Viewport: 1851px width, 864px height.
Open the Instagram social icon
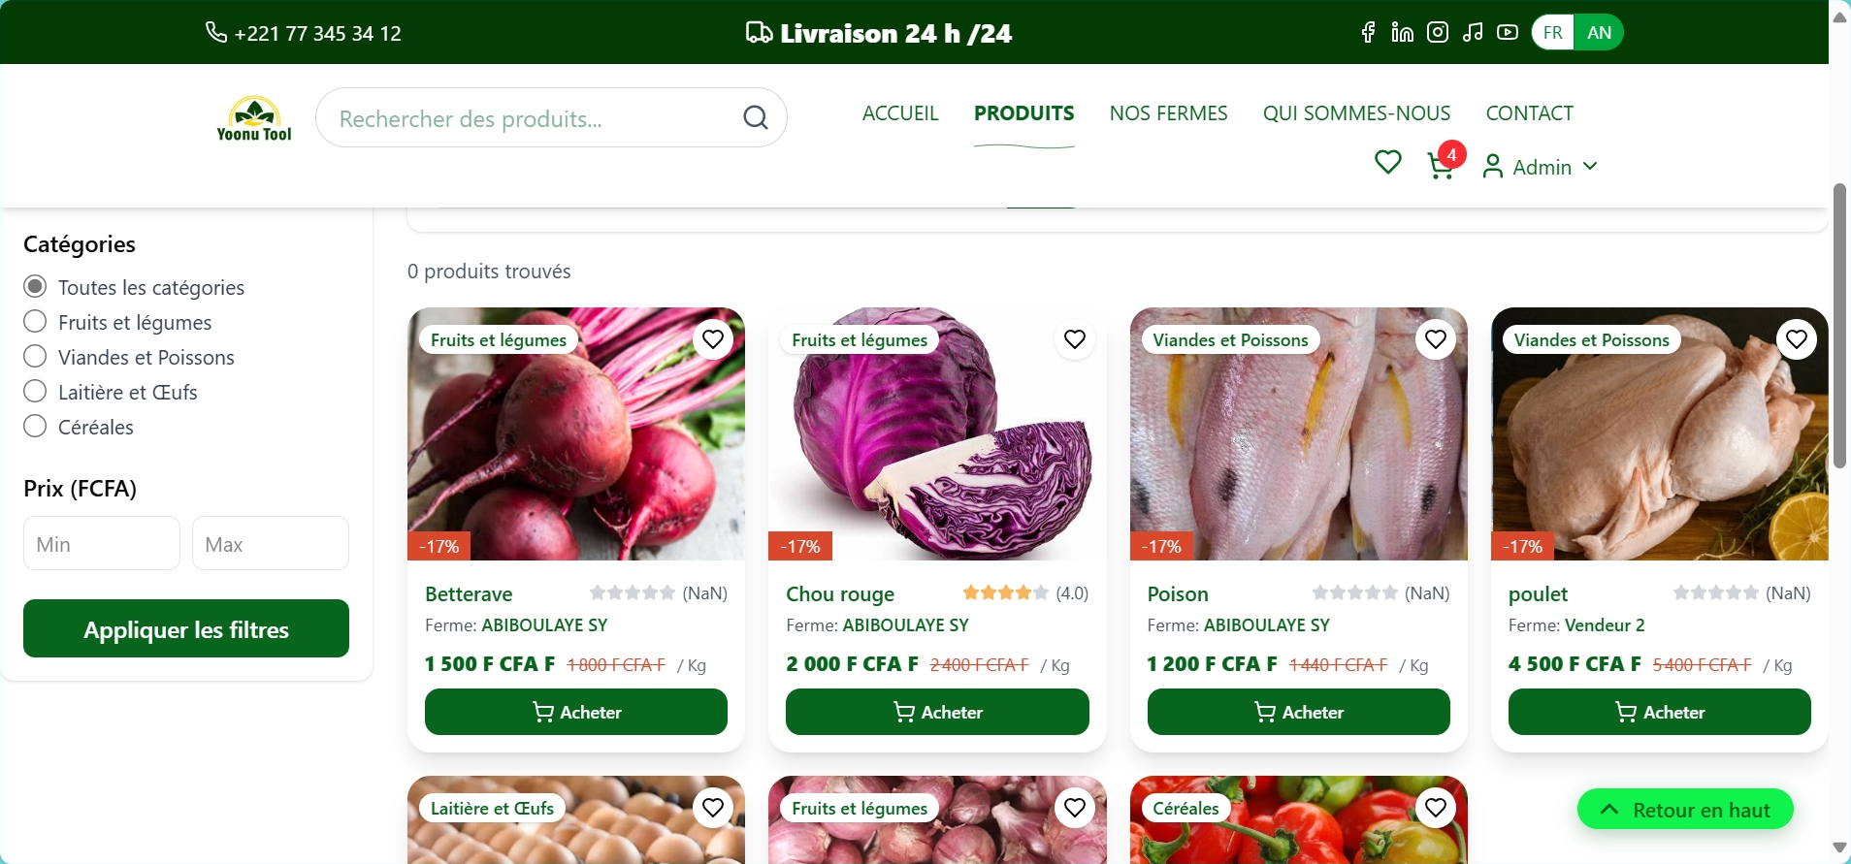(1438, 33)
